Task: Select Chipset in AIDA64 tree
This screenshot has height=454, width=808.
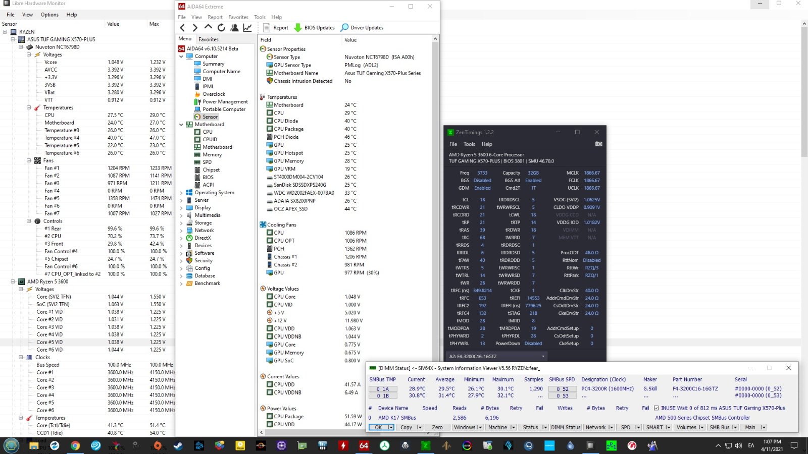Action: 207,170
